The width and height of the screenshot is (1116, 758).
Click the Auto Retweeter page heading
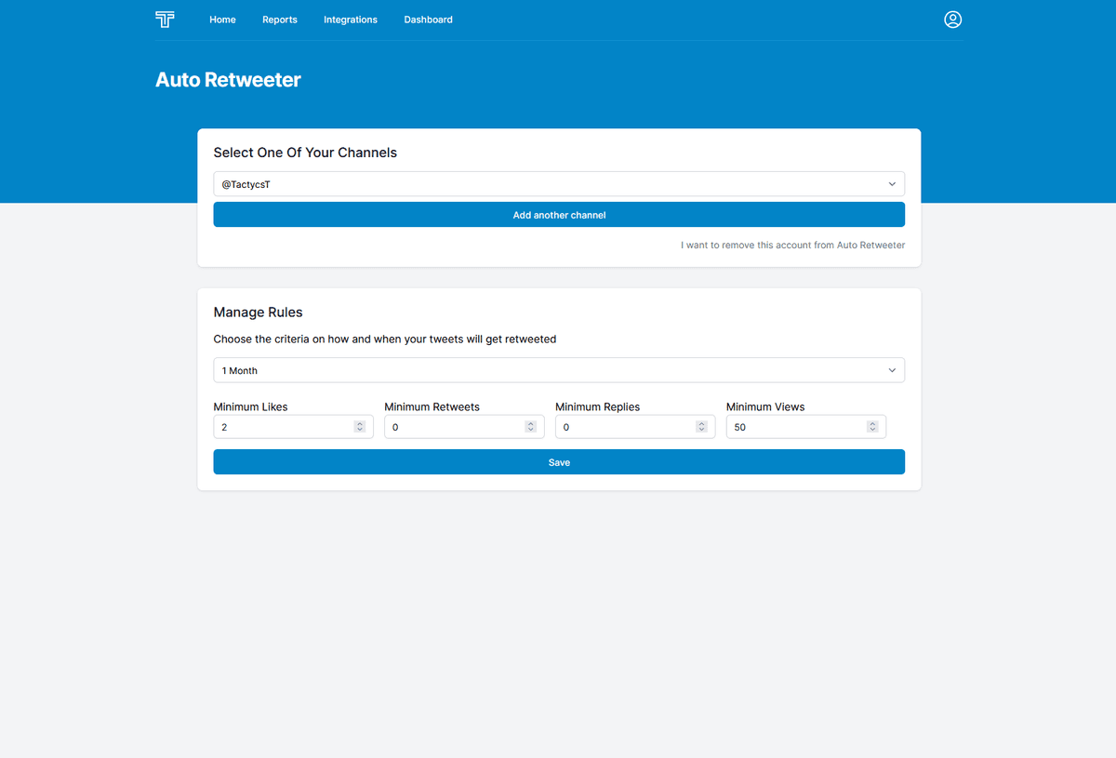[228, 80]
